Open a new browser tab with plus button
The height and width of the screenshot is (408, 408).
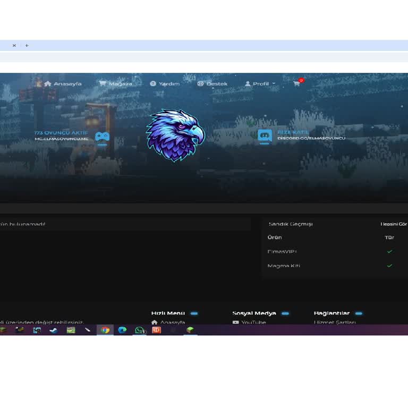pyautogui.click(x=27, y=46)
